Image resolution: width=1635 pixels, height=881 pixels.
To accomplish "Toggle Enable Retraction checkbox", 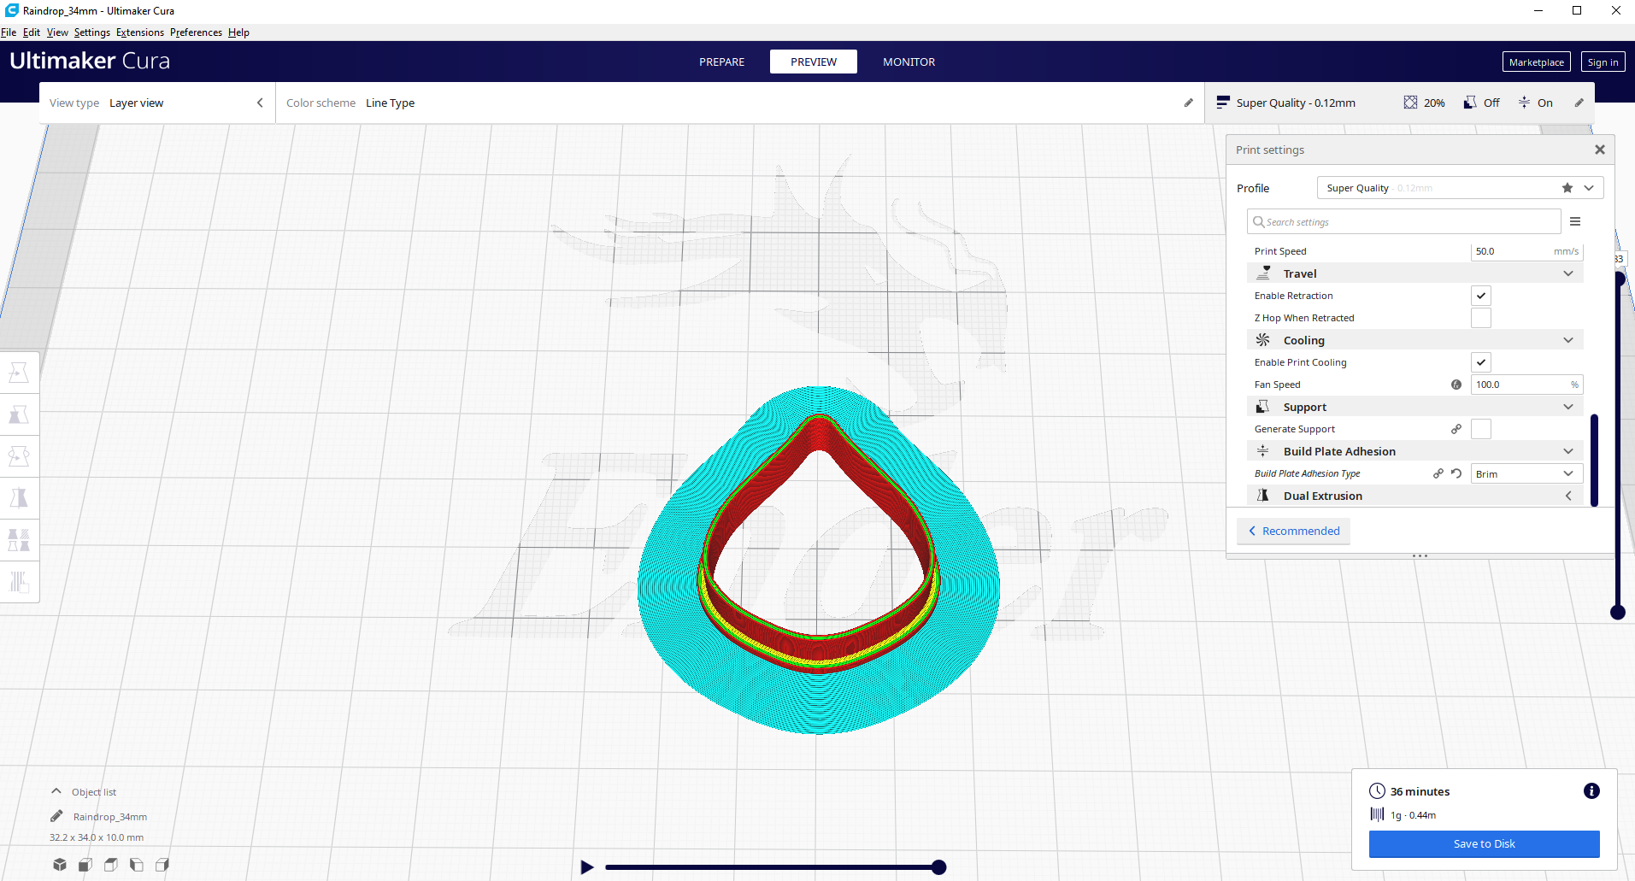I will tap(1481, 295).
